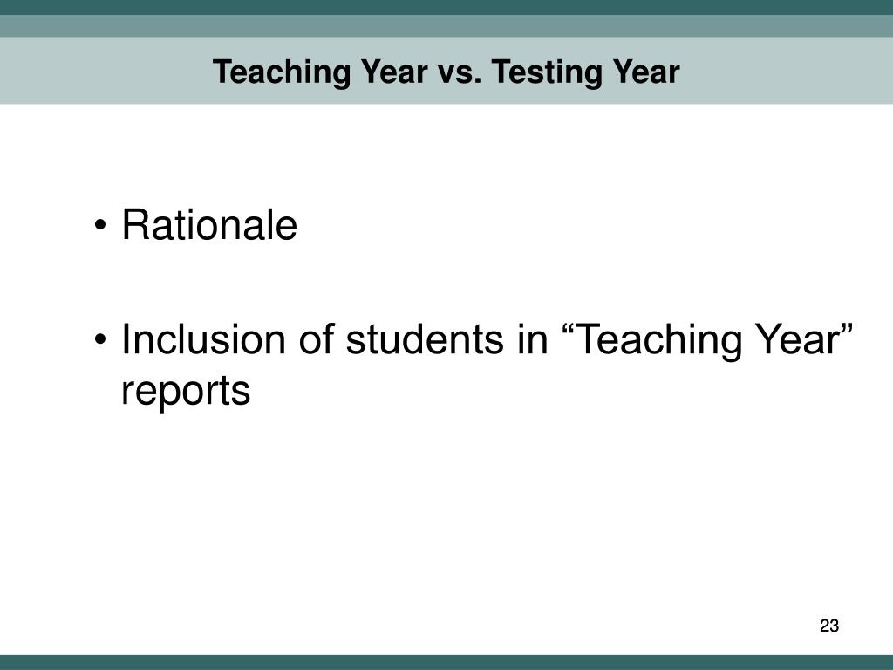Click the dark teal footer bar
This screenshot has width=893, height=670.
446,662
